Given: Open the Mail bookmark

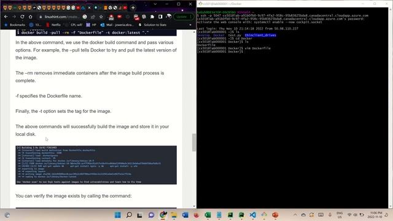Looking at the screenshot, I should [117, 25].
